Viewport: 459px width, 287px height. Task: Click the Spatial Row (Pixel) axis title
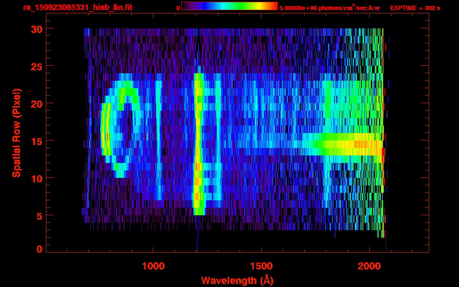coord(17,133)
